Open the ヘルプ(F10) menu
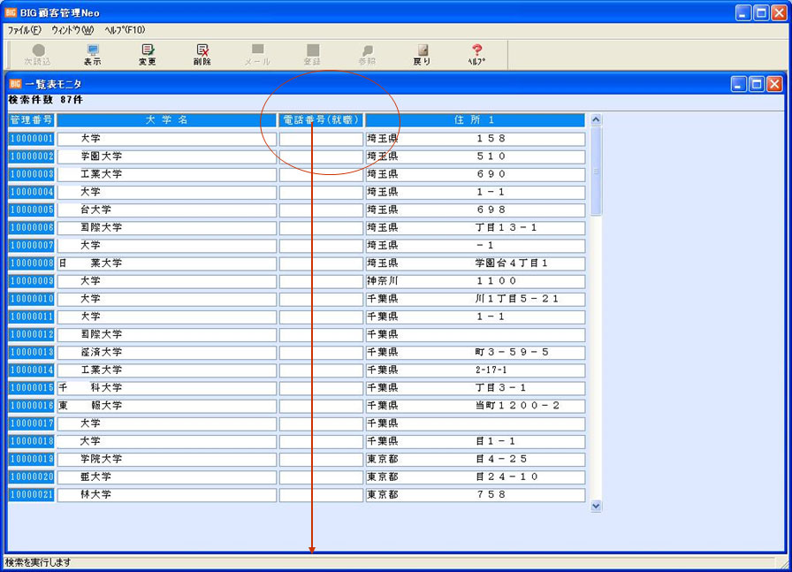The height and width of the screenshot is (572, 792). pyautogui.click(x=125, y=30)
